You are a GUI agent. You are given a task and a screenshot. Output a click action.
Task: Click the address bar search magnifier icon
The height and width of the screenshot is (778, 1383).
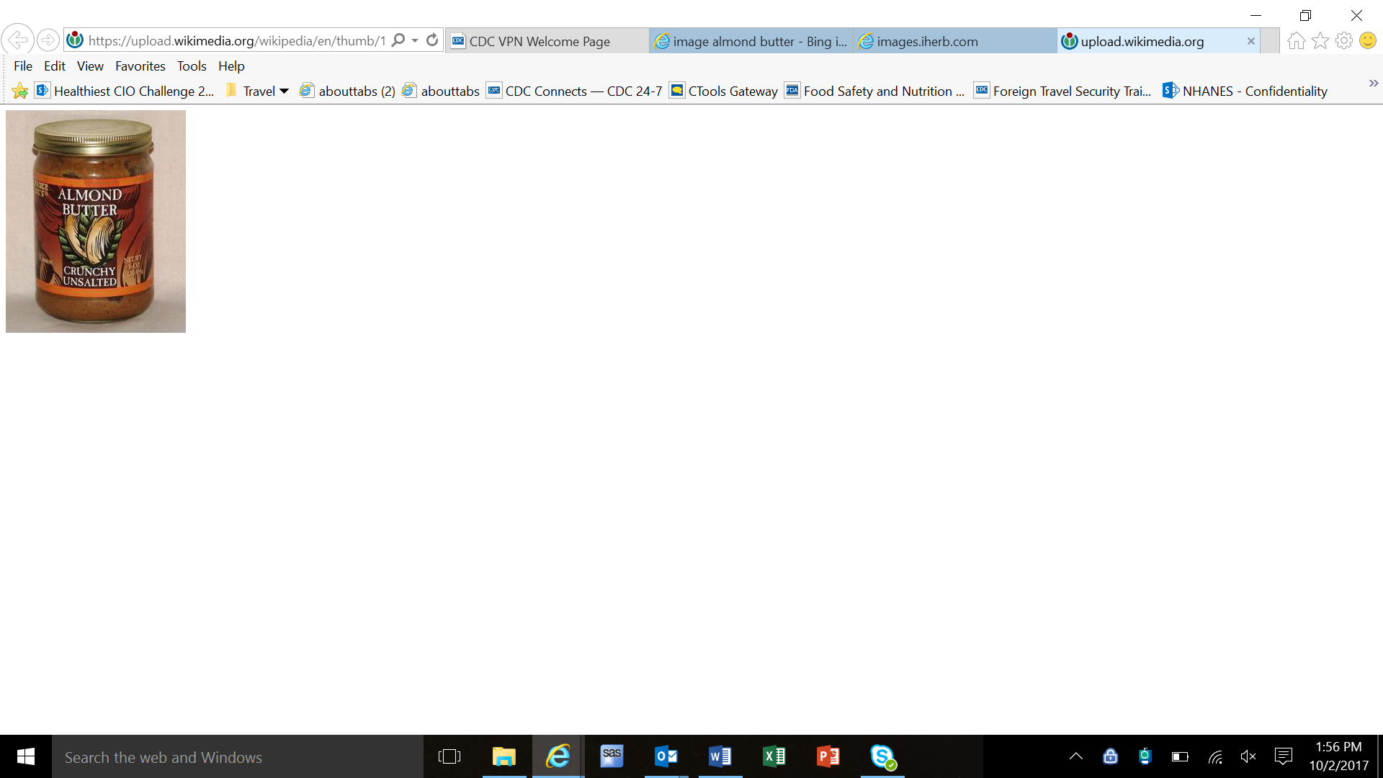[398, 40]
